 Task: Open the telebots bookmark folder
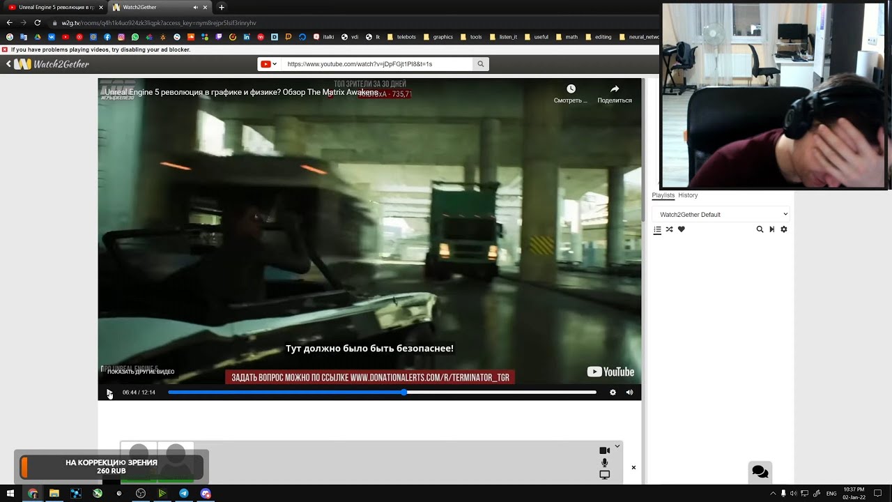pos(401,37)
